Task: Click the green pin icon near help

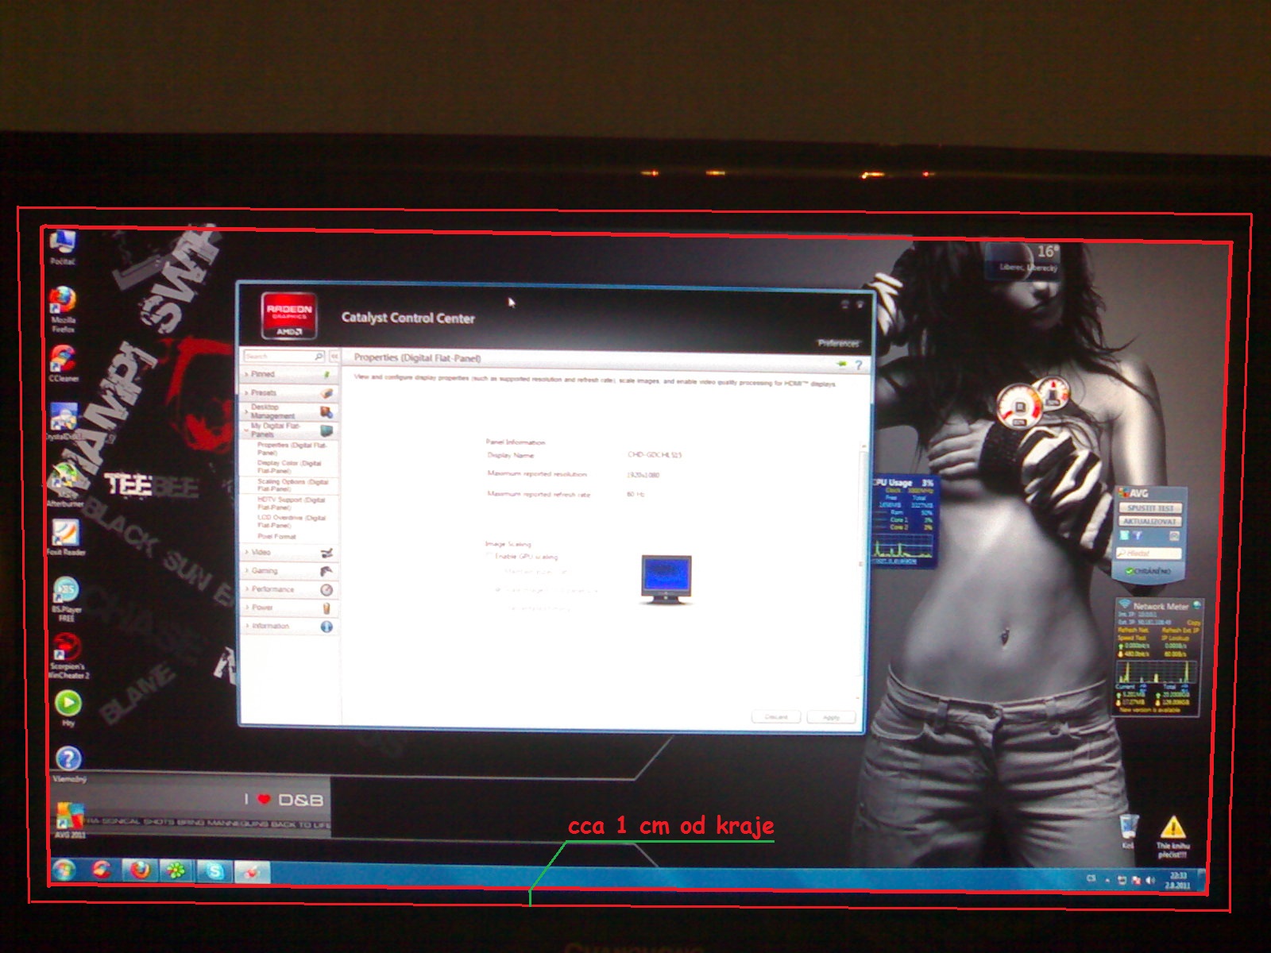Action: pyautogui.click(x=841, y=364)
